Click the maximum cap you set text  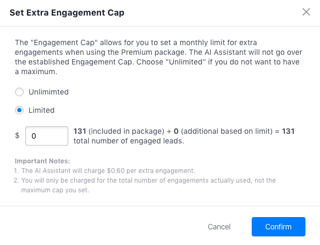[55, 190]
